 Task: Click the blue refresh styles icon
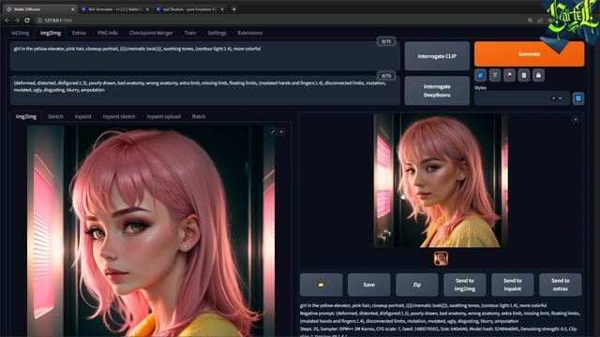[578, 98]
